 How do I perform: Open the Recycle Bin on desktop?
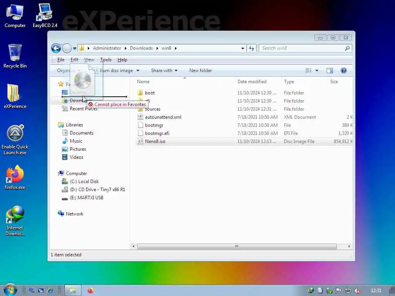pyautogui.click(x=15, y=56)
